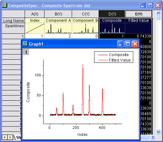Click the Component A sparkline
The image size is (163, 142).
[58, 28]
